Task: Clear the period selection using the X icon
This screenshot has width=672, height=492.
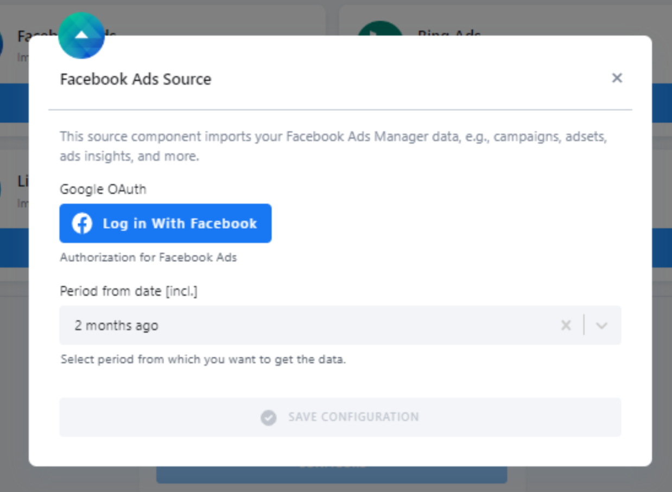Action: 566,325
